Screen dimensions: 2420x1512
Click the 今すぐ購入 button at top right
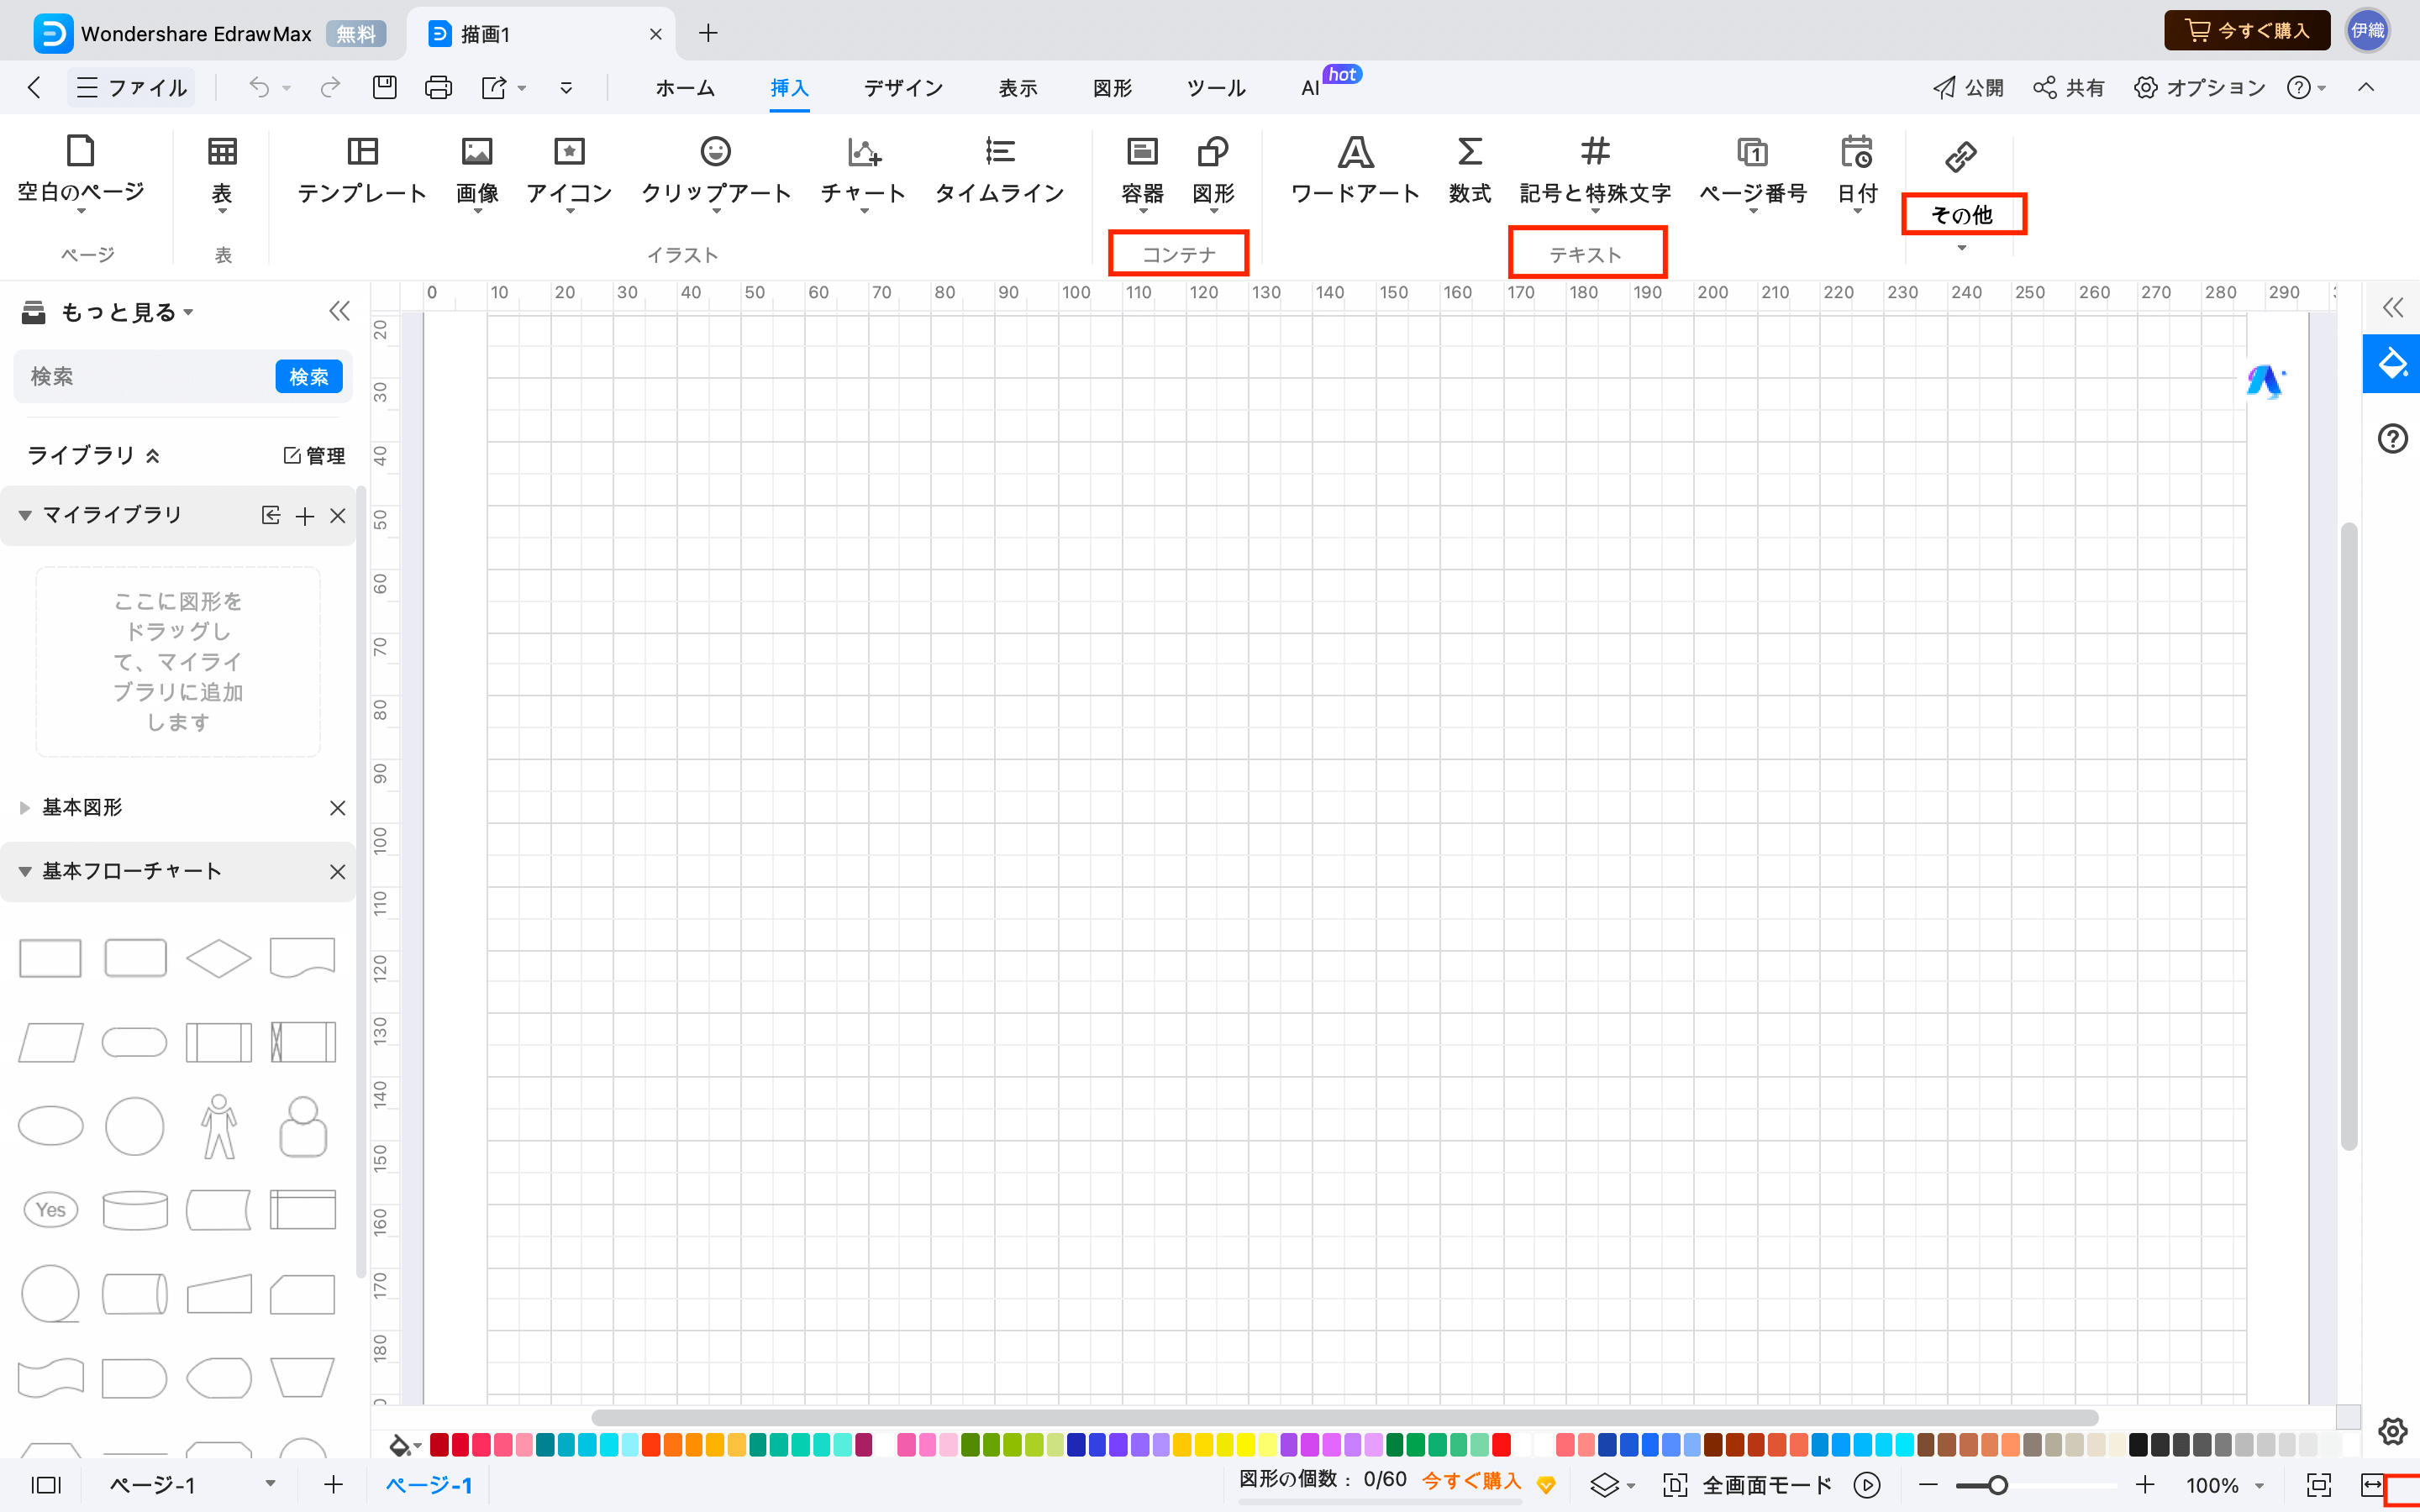[x=2247, y=31]
